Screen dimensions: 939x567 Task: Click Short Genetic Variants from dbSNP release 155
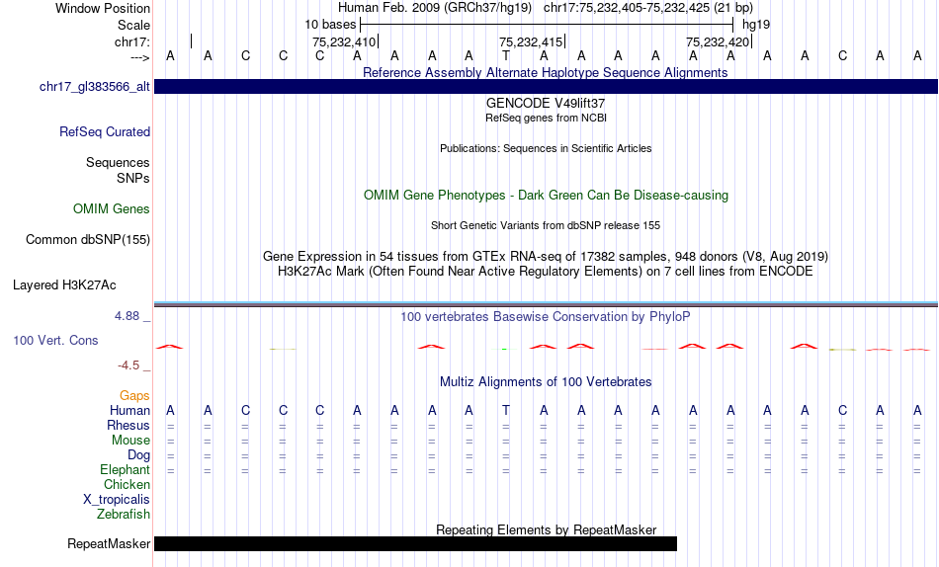point(546,226)
